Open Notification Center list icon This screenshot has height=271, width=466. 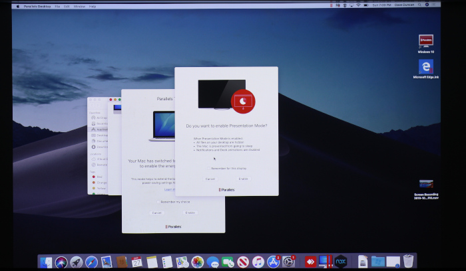point(434,5)
